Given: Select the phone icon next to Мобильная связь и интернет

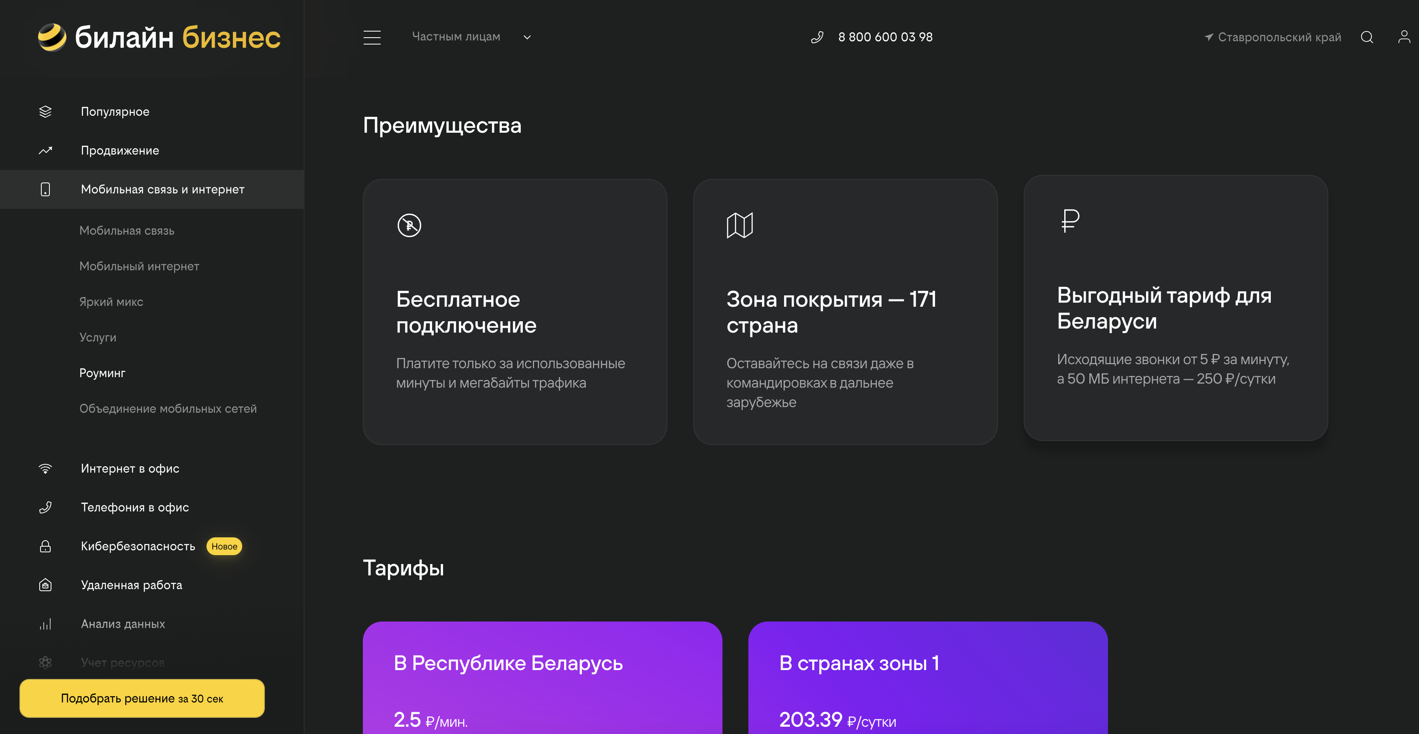Looking at the screenshot, I should tap(45, 189).
